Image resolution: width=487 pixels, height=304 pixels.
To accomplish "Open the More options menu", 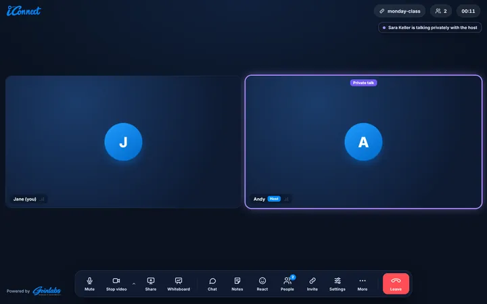I will point(362,284).
